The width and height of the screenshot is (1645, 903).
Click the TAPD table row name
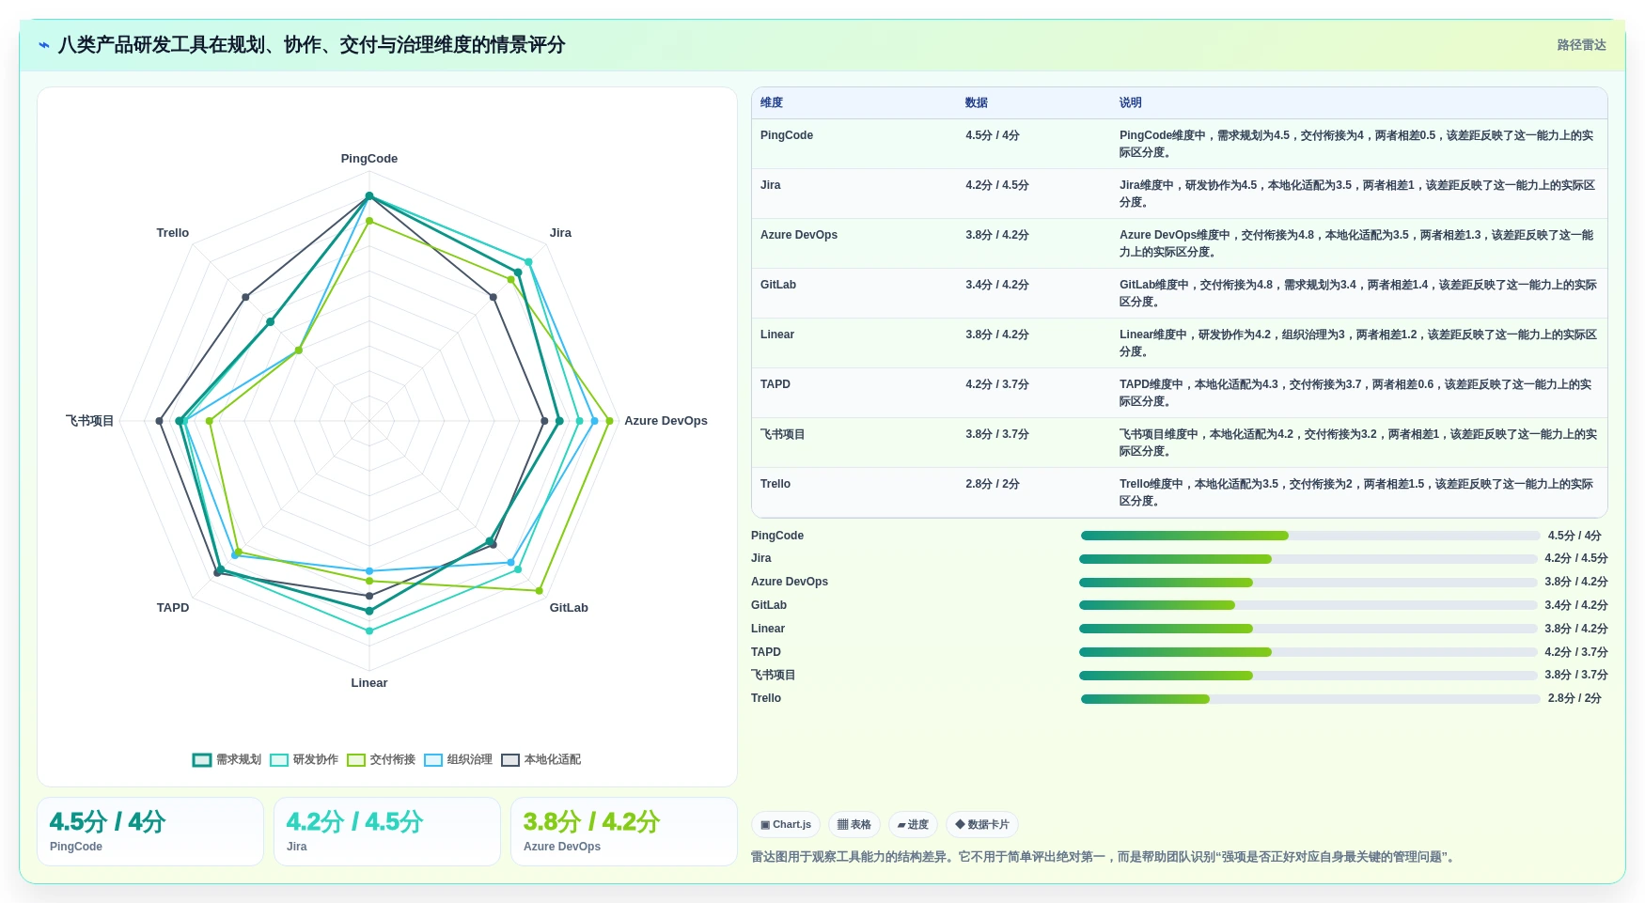[x=775, y=384]
